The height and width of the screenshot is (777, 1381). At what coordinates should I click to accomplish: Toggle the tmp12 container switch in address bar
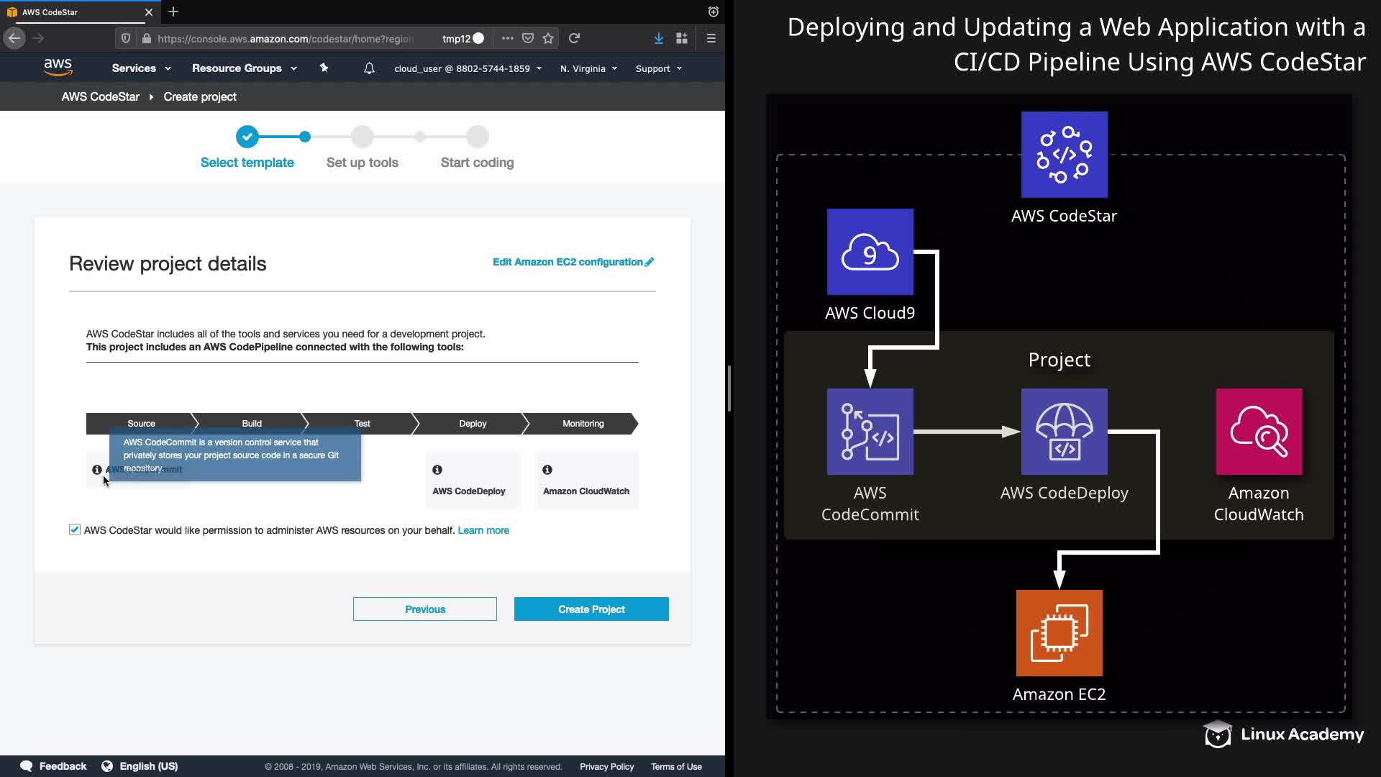pyautogui.click(x=478, y=38)
